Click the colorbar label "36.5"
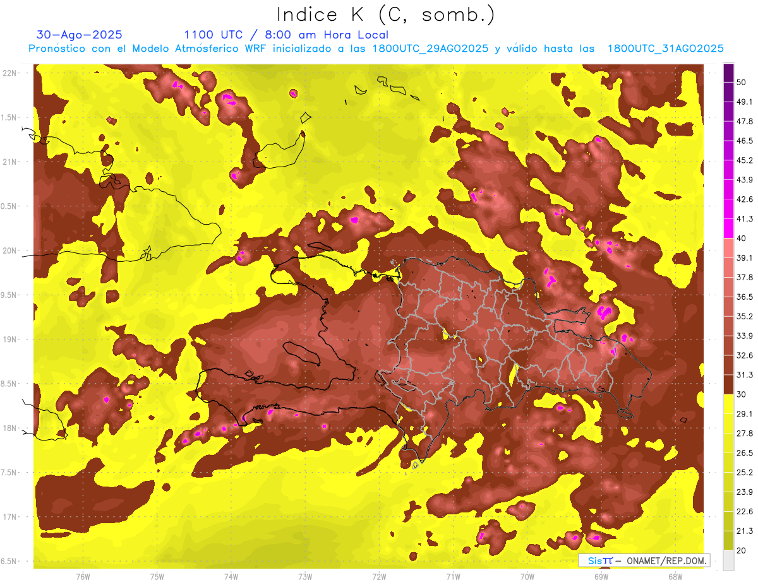 (x=745, y=297)
